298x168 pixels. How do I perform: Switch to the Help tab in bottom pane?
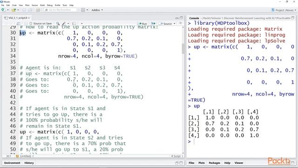tap(227, 163)
